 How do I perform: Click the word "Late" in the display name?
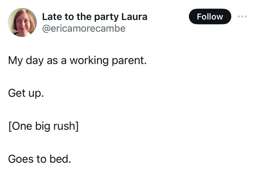click(51, 17)
